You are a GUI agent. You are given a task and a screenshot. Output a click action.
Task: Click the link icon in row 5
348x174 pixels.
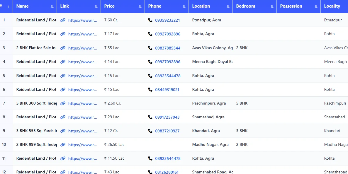(63, 76)
